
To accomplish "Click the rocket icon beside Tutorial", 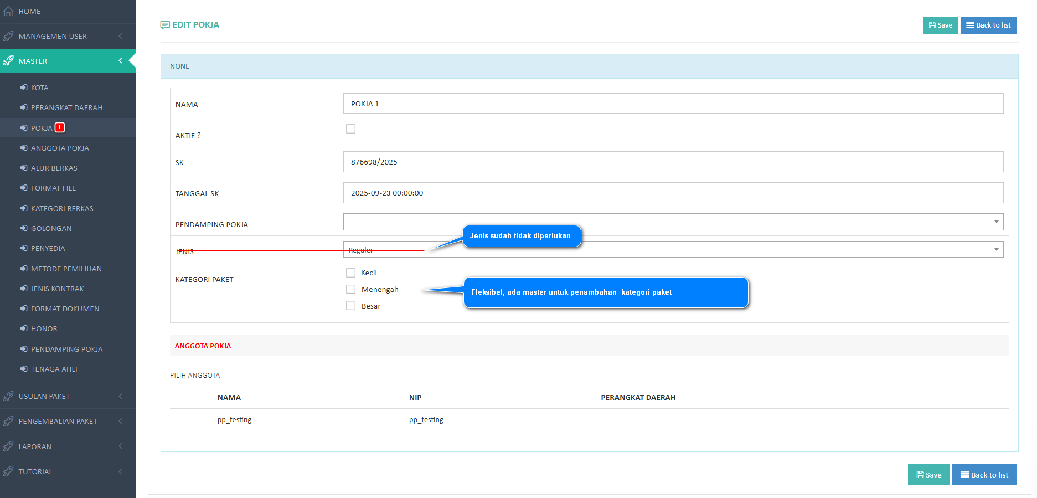I will 8,471.
